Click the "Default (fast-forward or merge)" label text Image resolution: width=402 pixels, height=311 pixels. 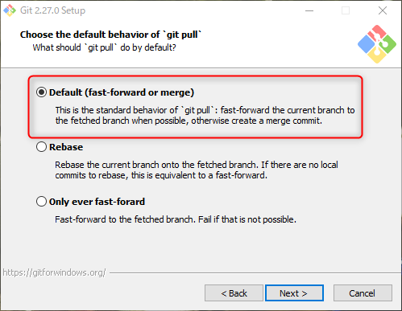coord(122,92)
